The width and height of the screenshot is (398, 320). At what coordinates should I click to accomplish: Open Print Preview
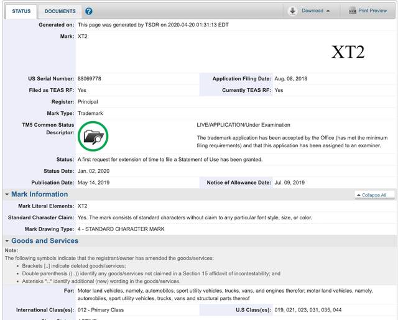click(373, 11)
